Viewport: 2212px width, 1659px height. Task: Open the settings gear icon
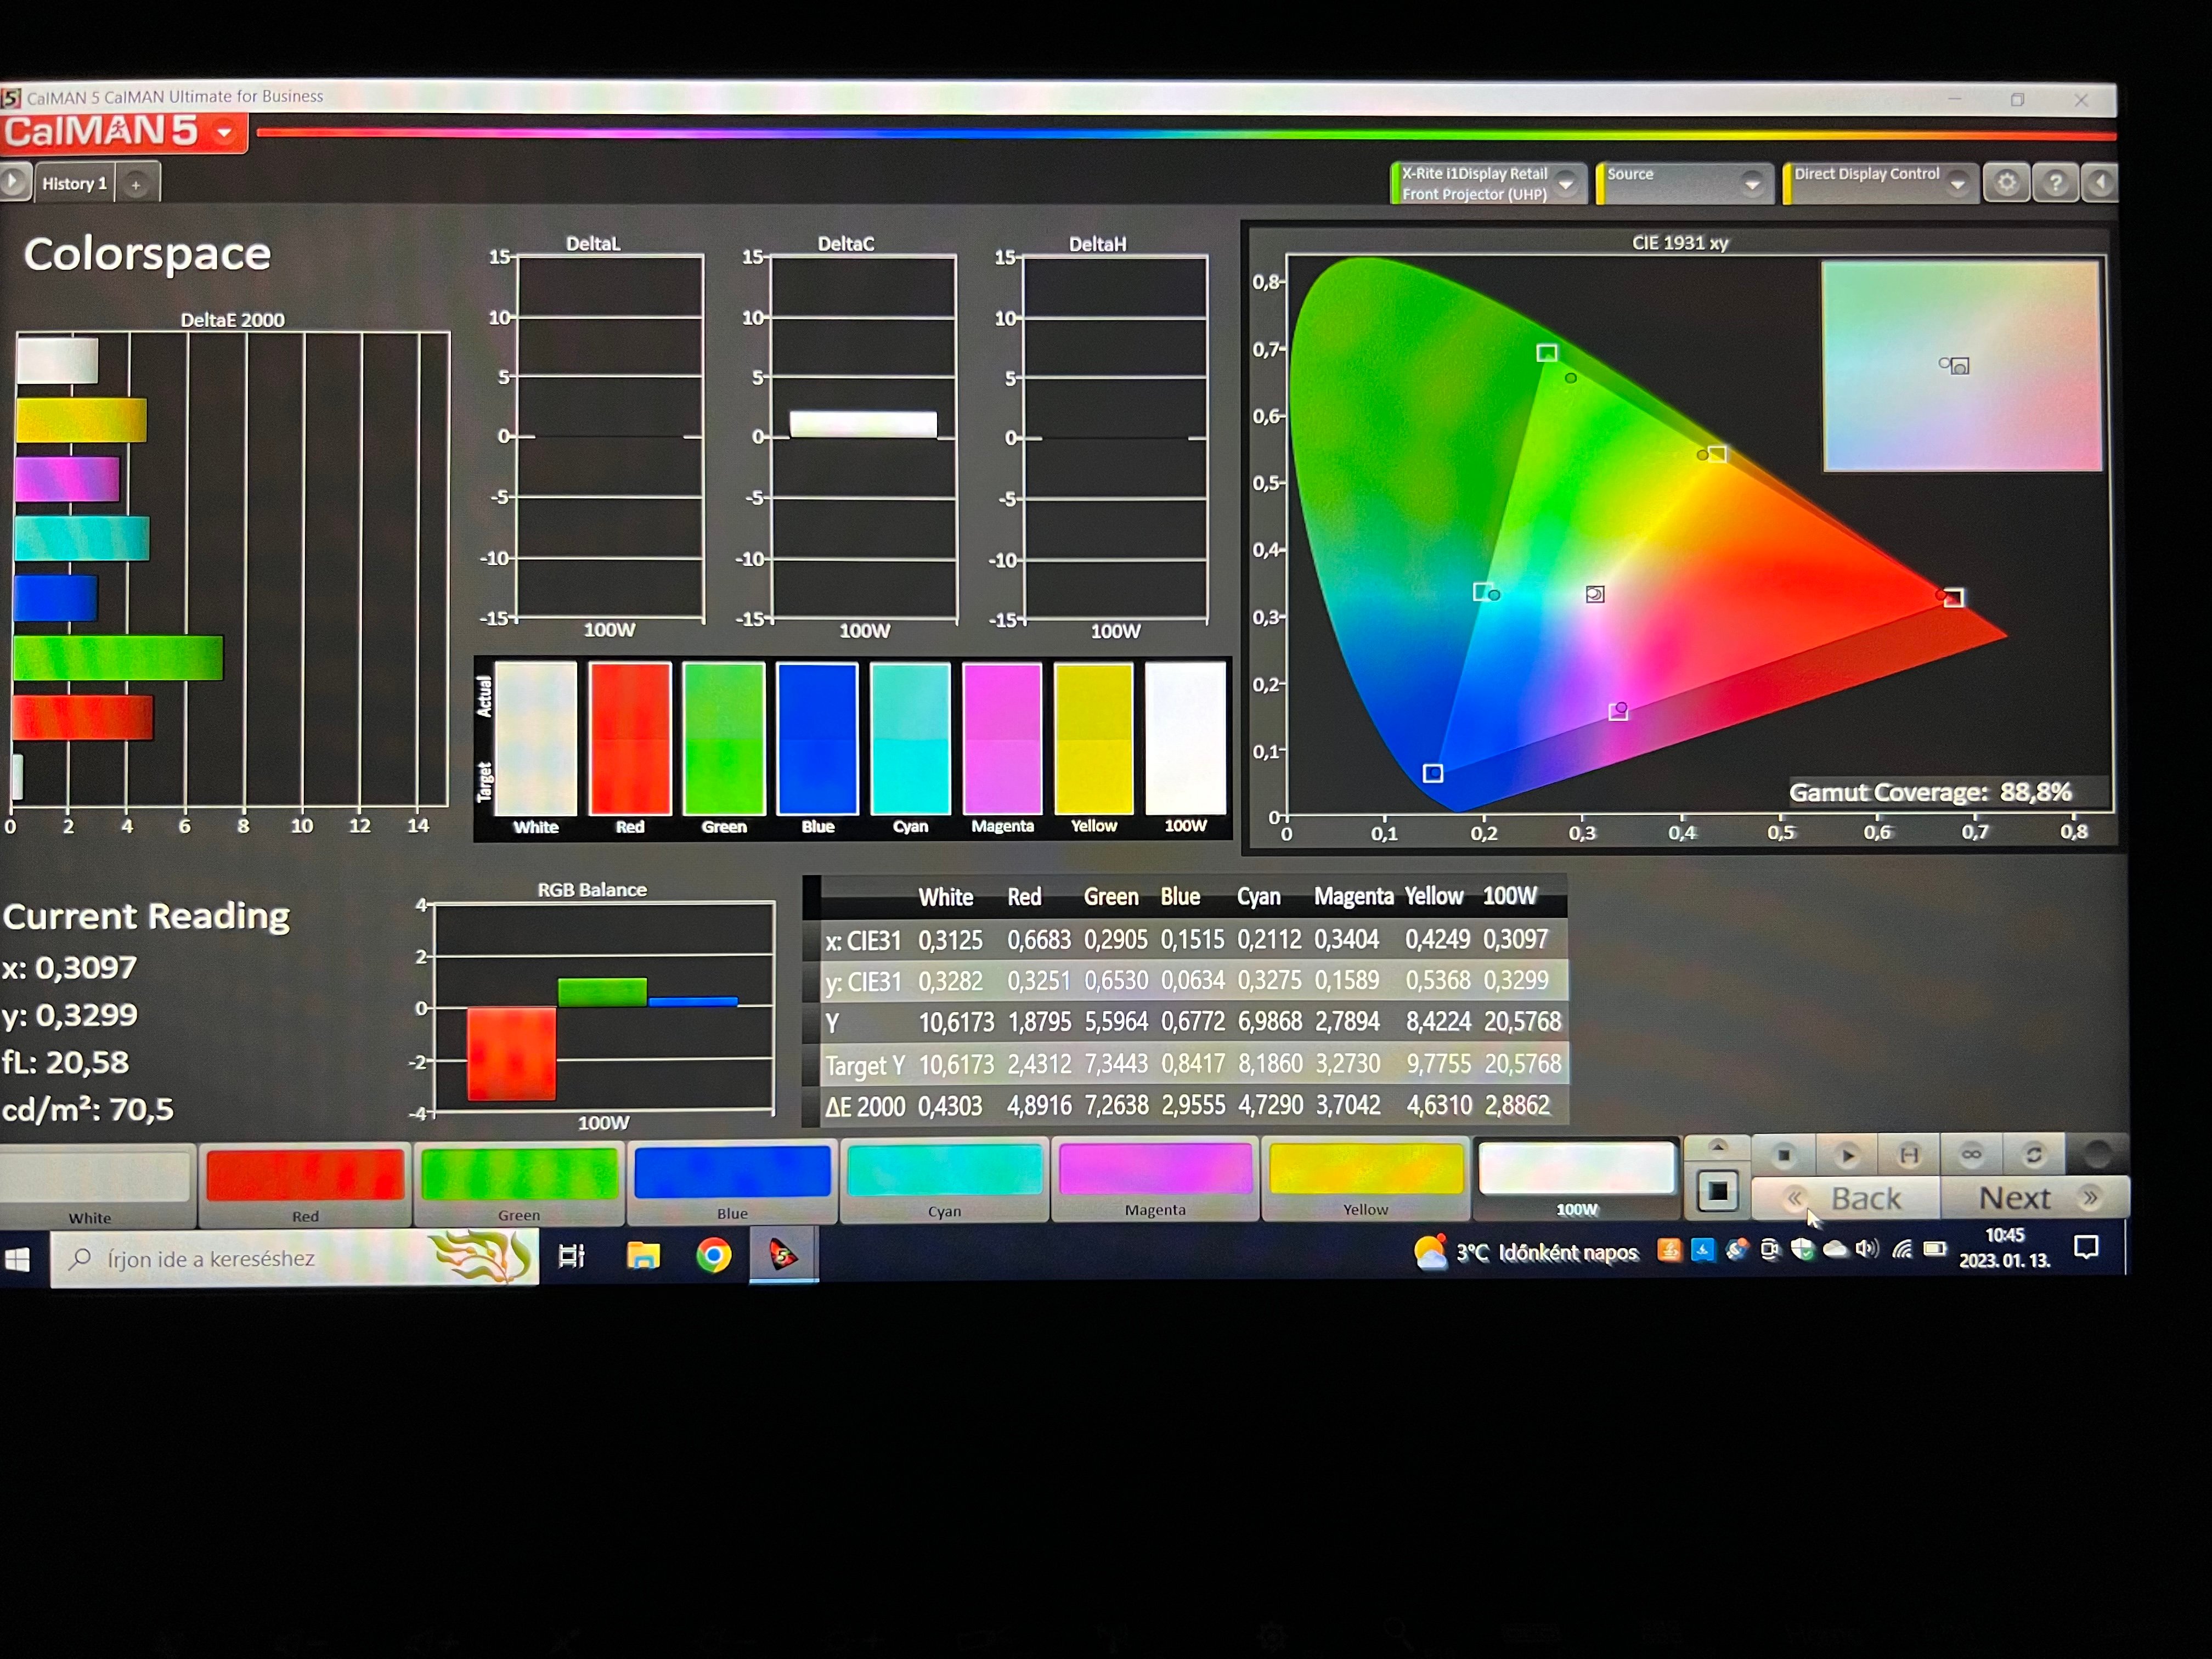tap(2006, 183)
